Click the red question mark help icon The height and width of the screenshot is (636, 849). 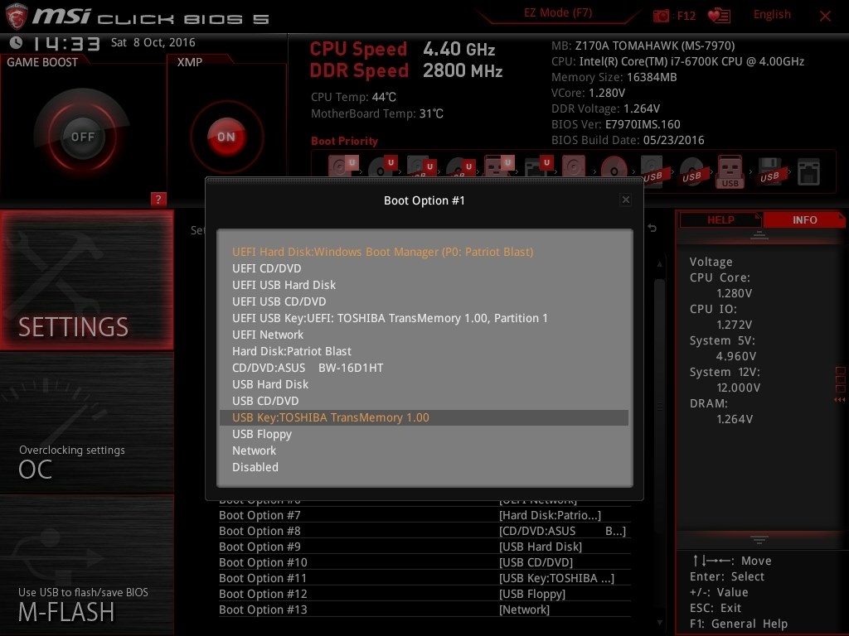point(158,199)
